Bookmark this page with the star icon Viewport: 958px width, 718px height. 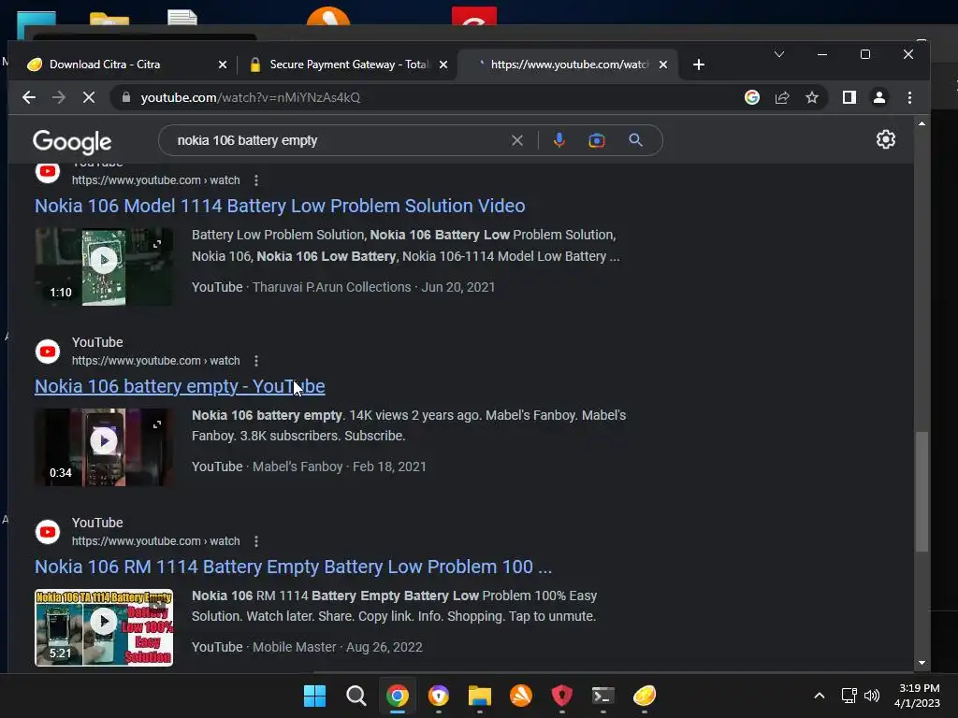(x=812, y=97)
